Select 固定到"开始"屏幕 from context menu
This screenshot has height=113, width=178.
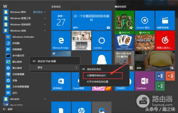[x=55, y=61]
